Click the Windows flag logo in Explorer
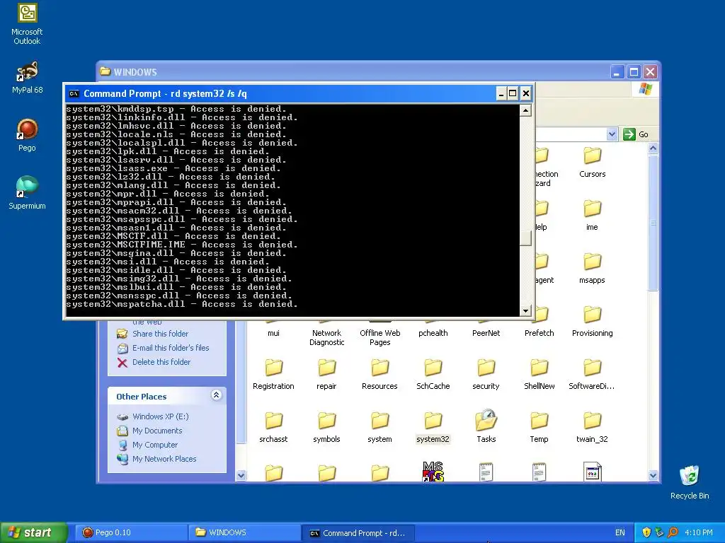This screenshot has height=543, width=725. (646, 88)
